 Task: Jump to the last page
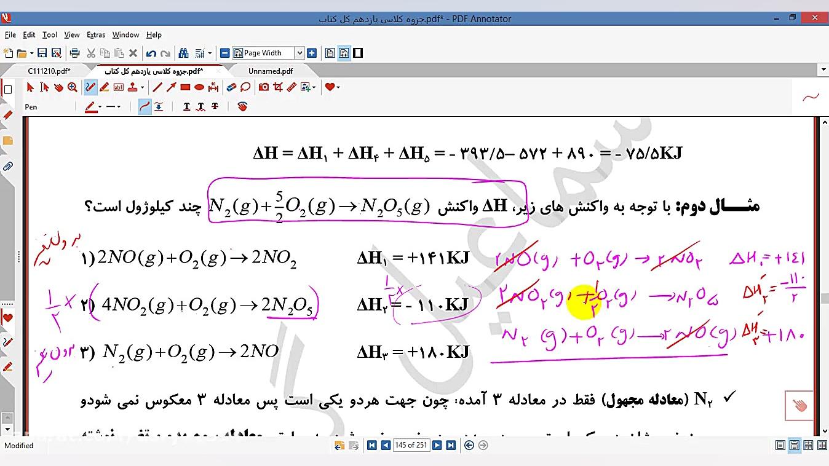[451, 446]
